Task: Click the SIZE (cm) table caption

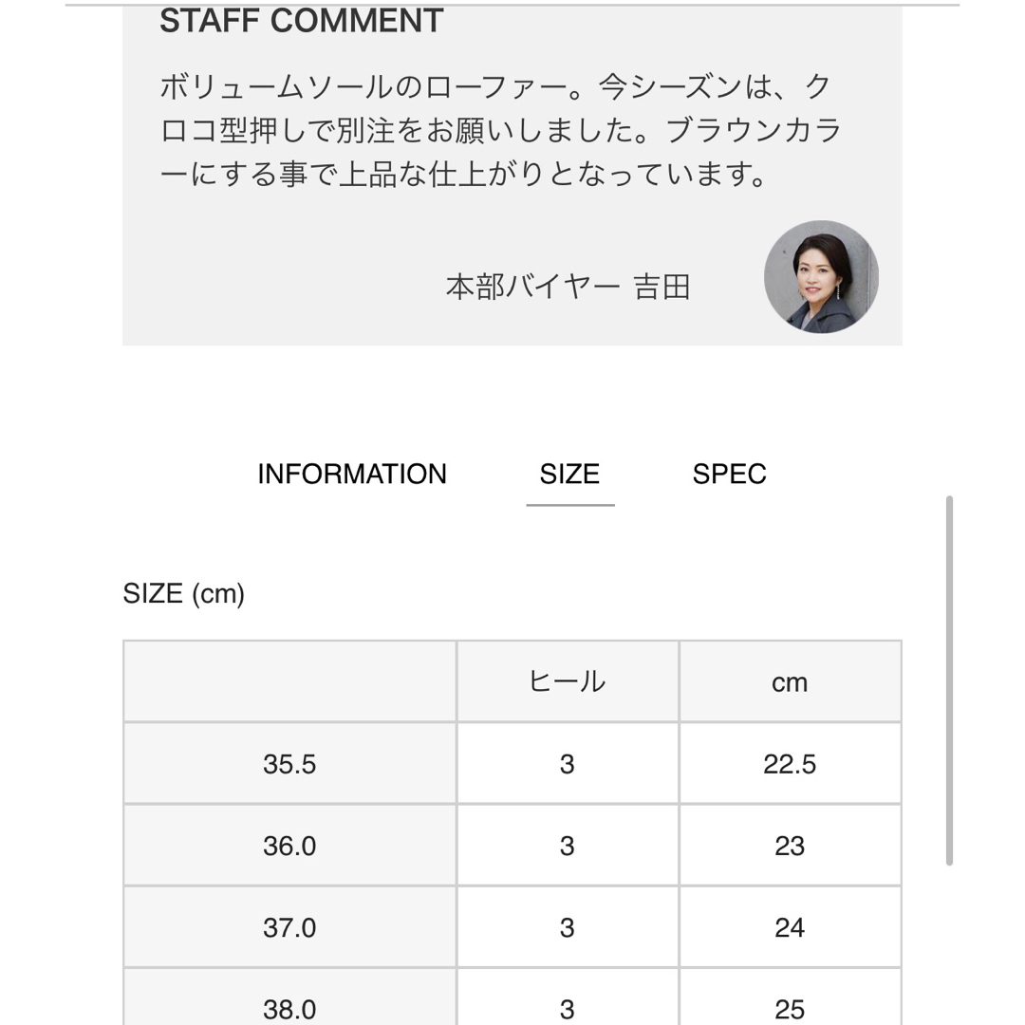Action: click(184, 593)
